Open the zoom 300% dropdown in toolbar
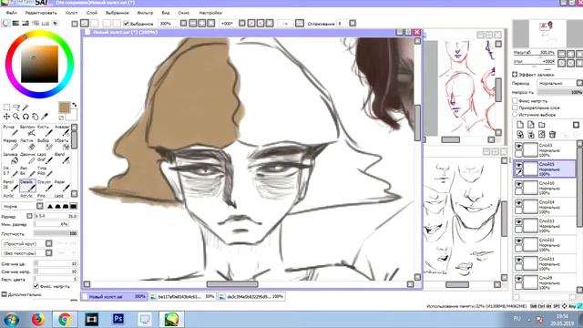This screenshot has height=328, width=583. point(183,24)
